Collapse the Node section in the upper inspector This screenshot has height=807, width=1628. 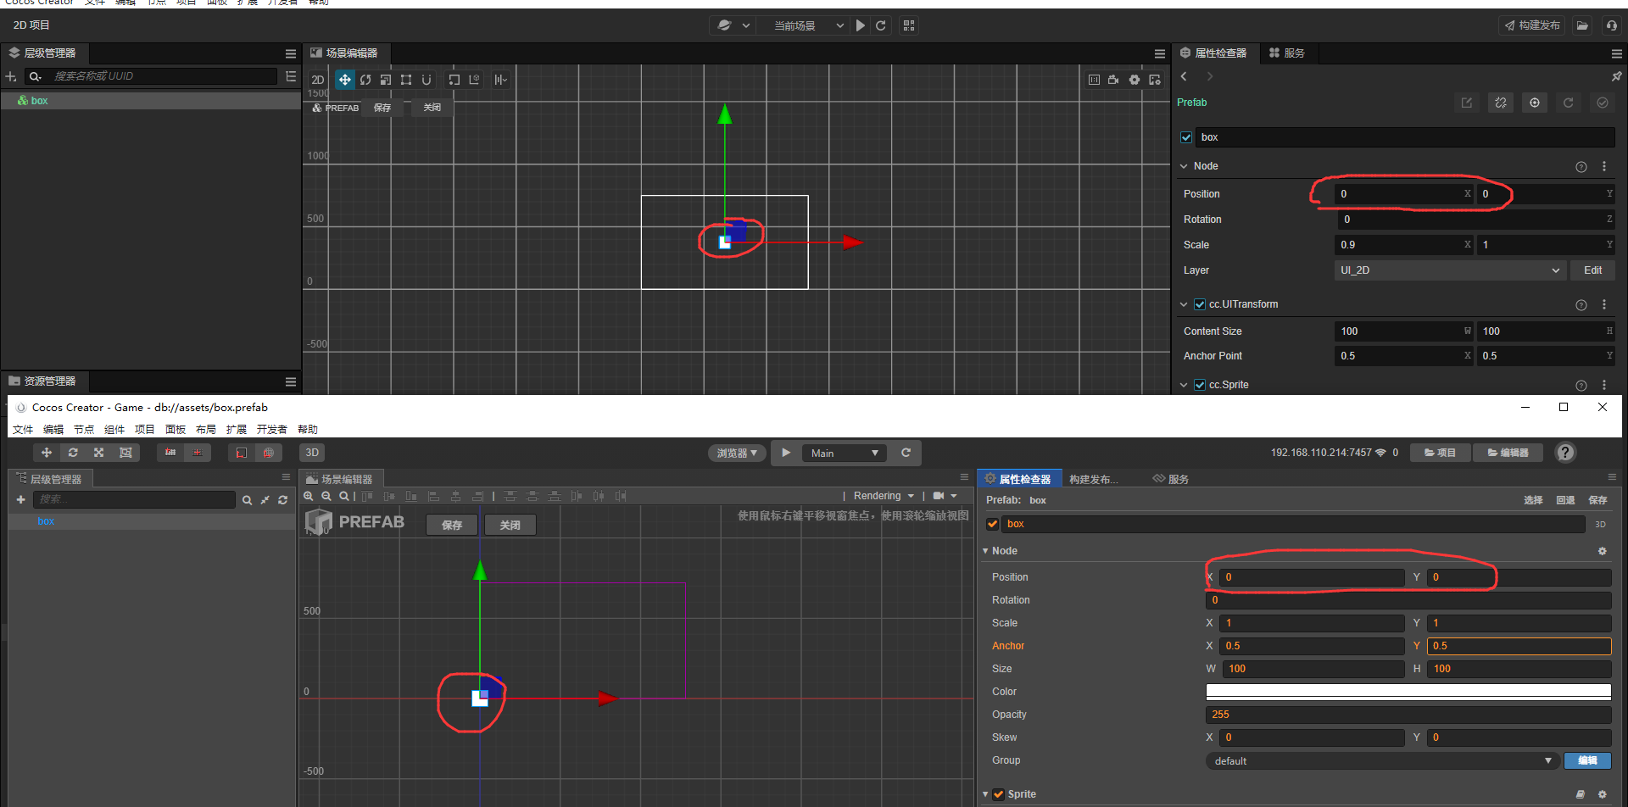coord(1184,166)
